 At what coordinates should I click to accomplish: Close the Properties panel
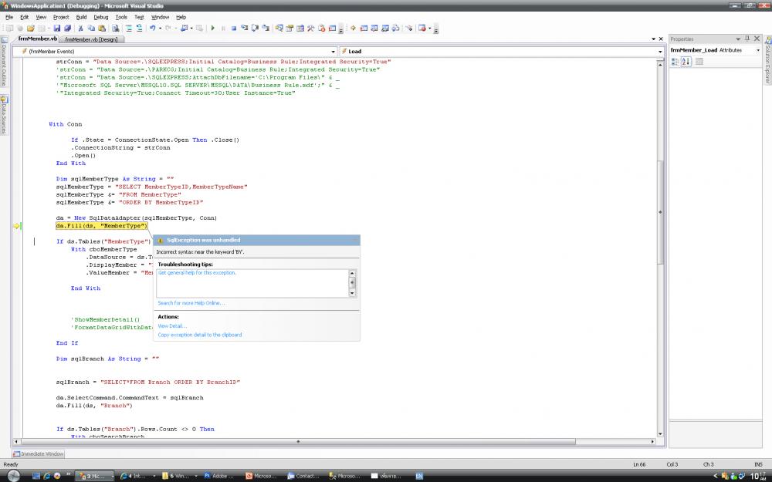pos(757,39)
